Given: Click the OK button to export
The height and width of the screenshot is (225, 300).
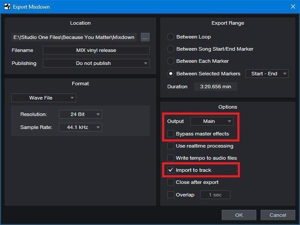Looking at the screenshot, I should pos(239,215).
